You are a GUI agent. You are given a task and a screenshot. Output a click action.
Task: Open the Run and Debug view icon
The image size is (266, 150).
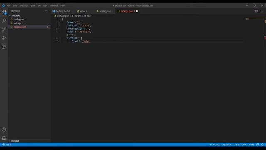[4, 38]
